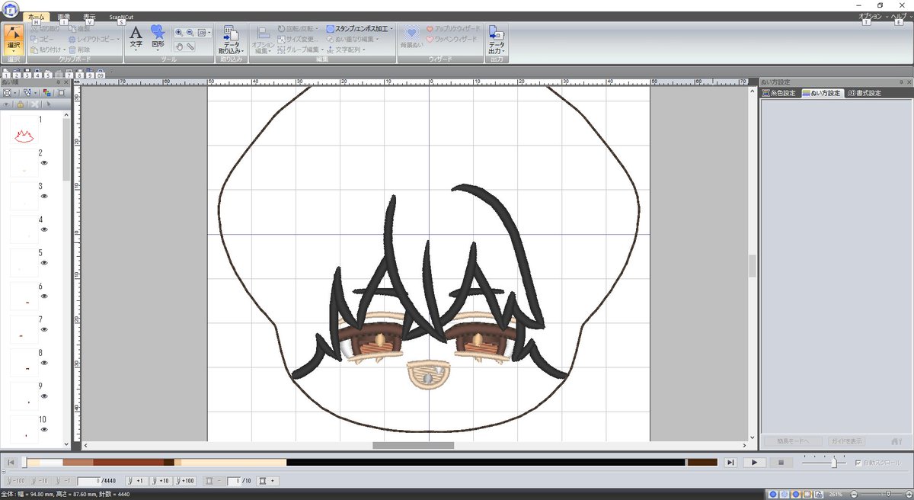This screenshot has width=914, height=500.
Task: Select sewing order thumbnail 6
Action: tap(24, 296)
